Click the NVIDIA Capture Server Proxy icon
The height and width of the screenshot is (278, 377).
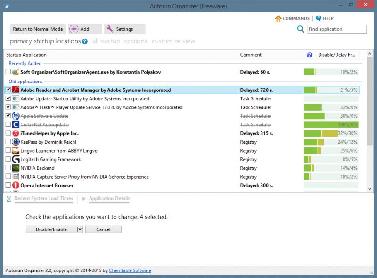(16, 177)
